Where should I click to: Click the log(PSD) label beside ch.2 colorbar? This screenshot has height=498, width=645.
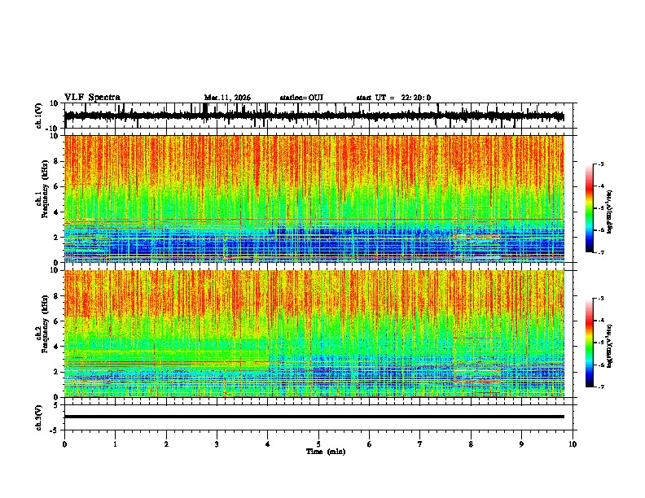click(x=610, y=347)
